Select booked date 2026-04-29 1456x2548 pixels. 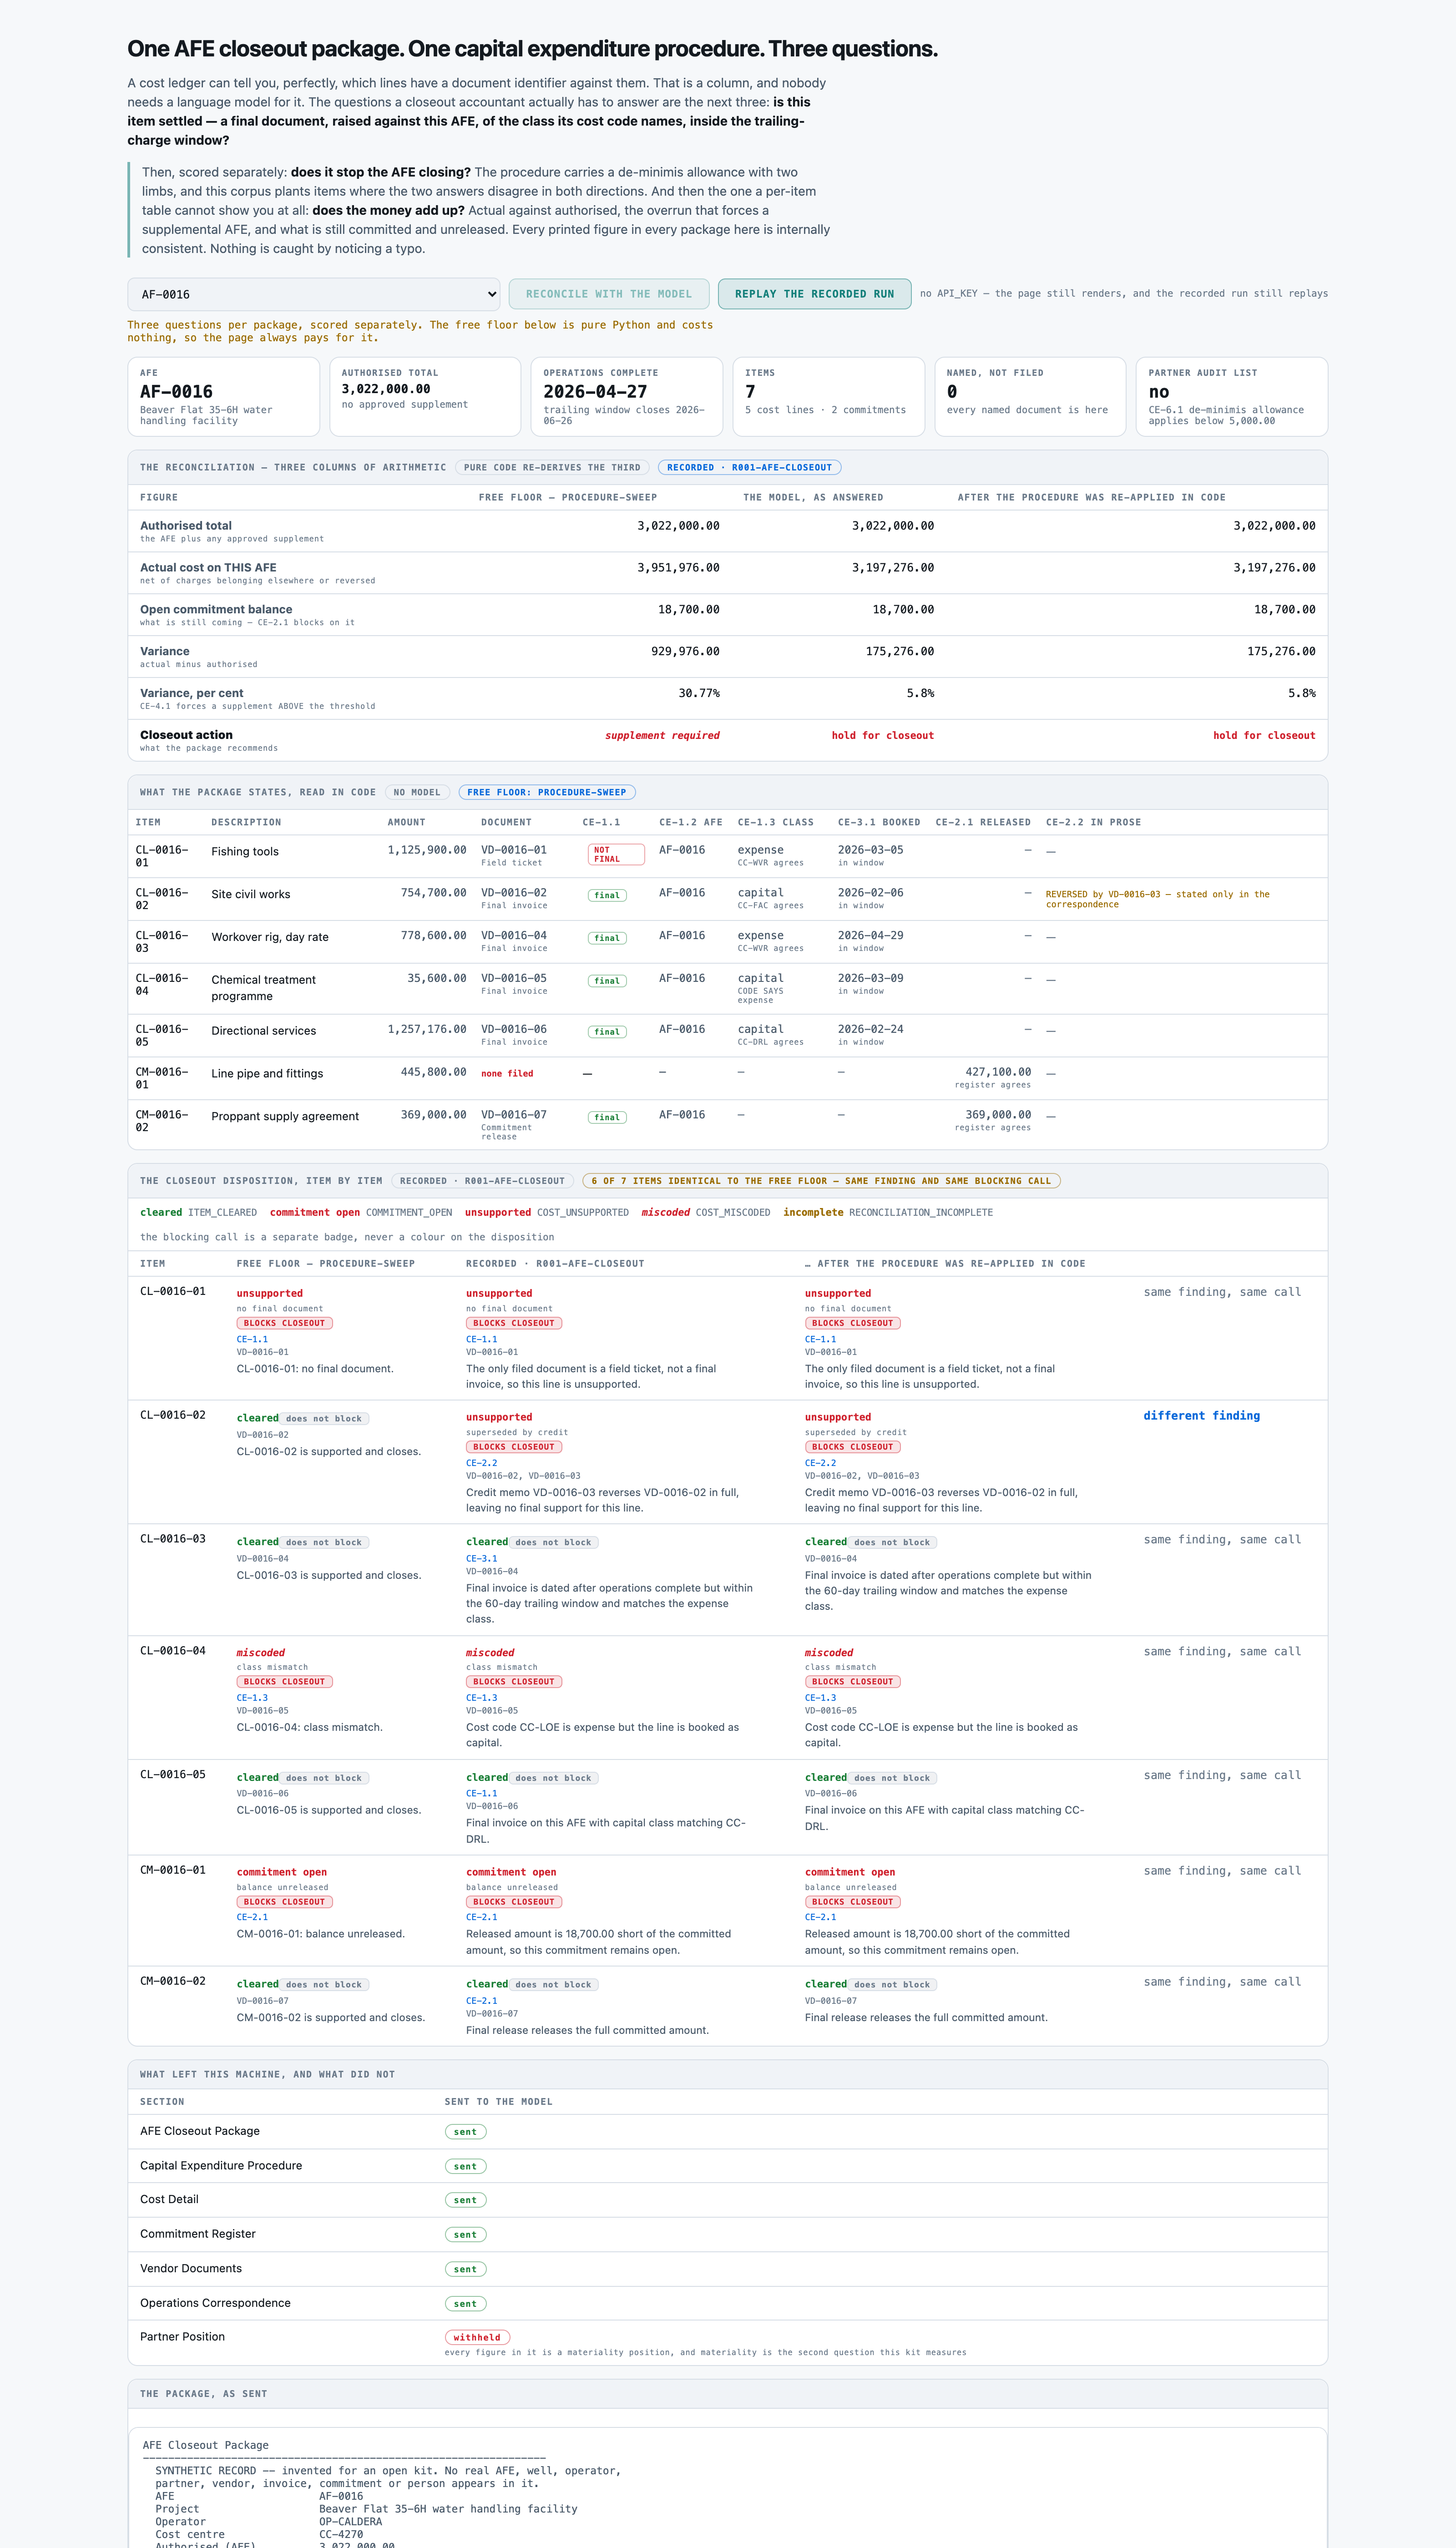pos(870,935)
